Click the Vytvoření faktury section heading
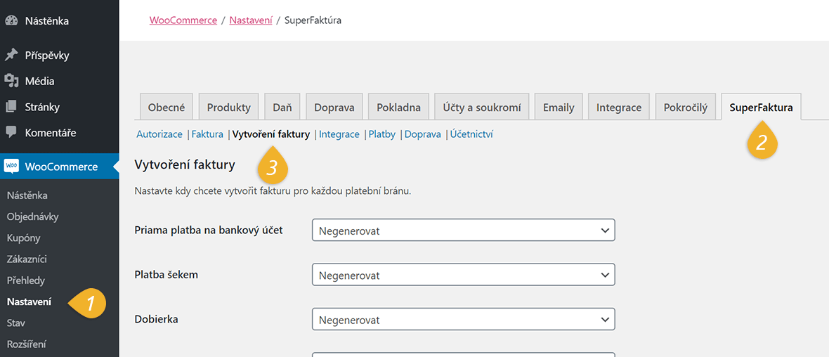Screen dimensions: 829x357 [185, 165]
